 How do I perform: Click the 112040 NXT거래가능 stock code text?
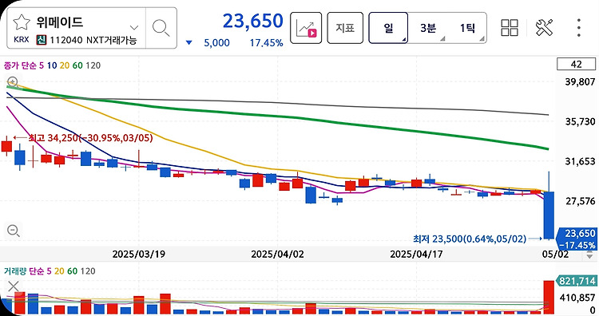(x=93, y=40)
